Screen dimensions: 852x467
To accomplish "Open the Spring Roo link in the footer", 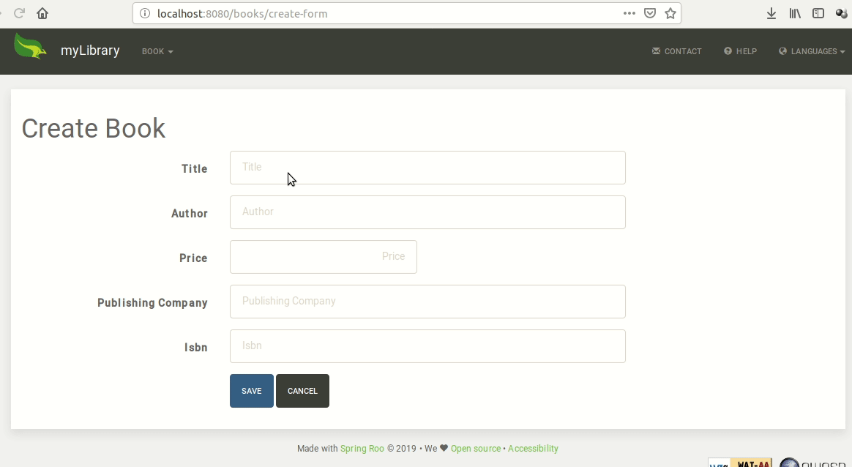I will point(362,448).
